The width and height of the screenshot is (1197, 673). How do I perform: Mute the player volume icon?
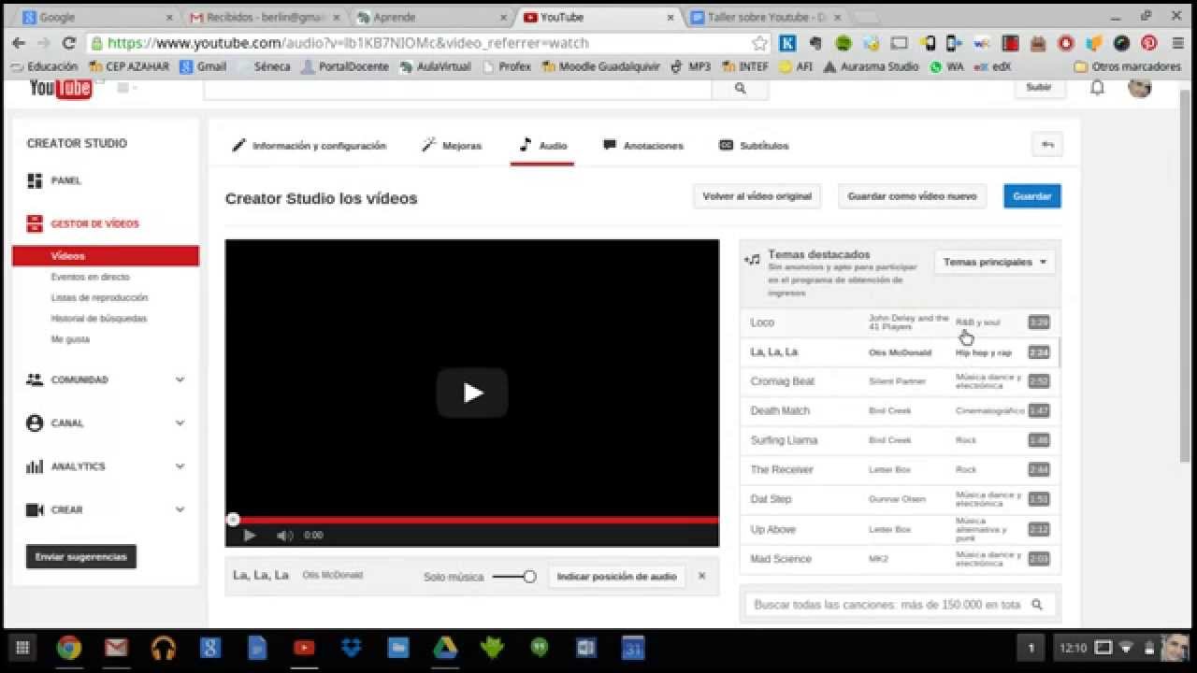click(284, 536)
